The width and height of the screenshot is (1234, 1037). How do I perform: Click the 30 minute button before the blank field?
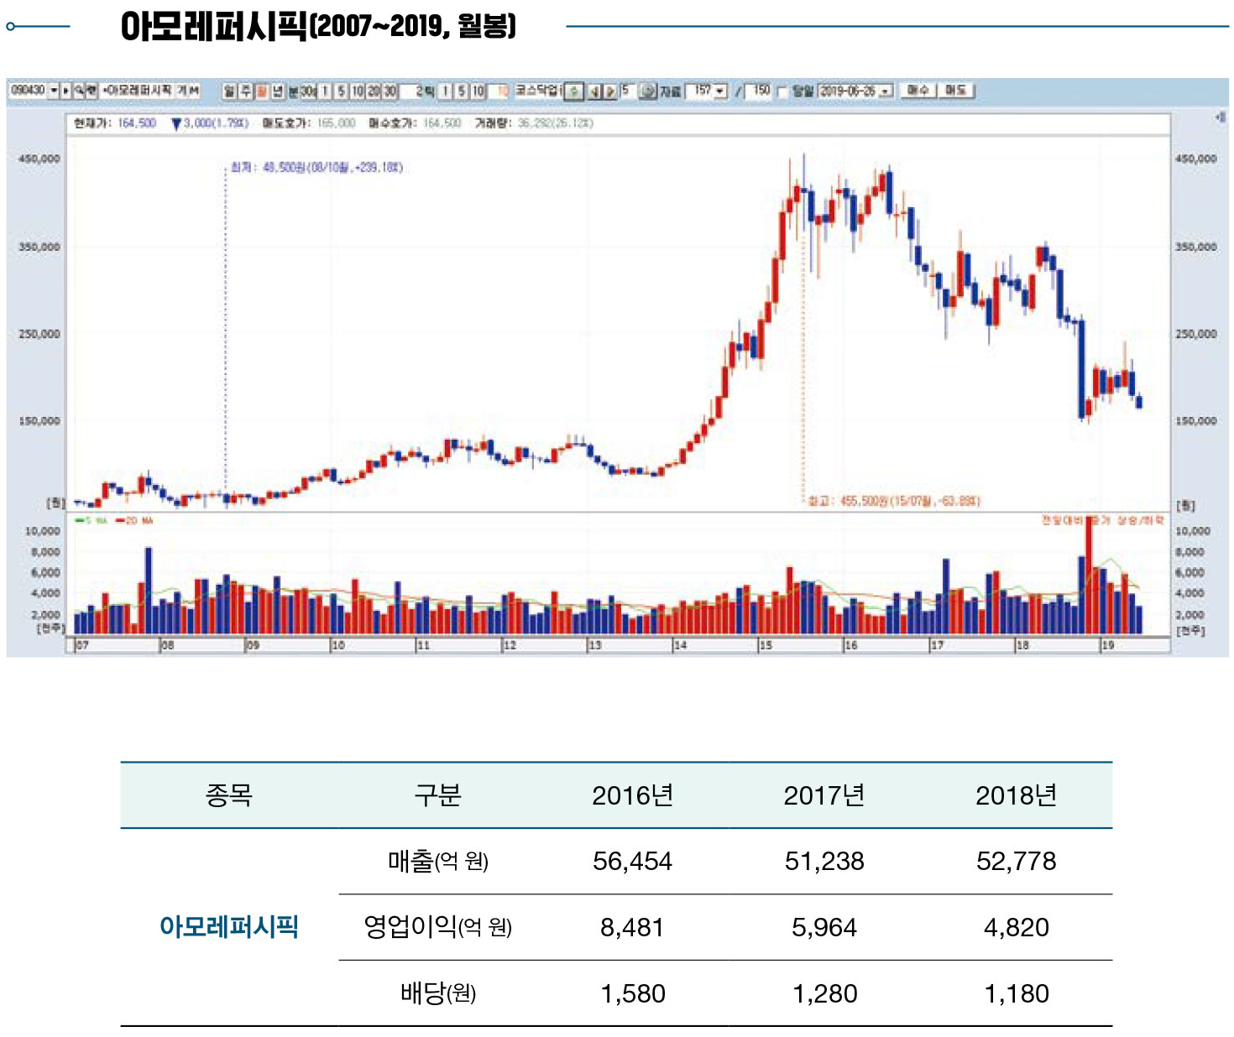pos(390,91)
